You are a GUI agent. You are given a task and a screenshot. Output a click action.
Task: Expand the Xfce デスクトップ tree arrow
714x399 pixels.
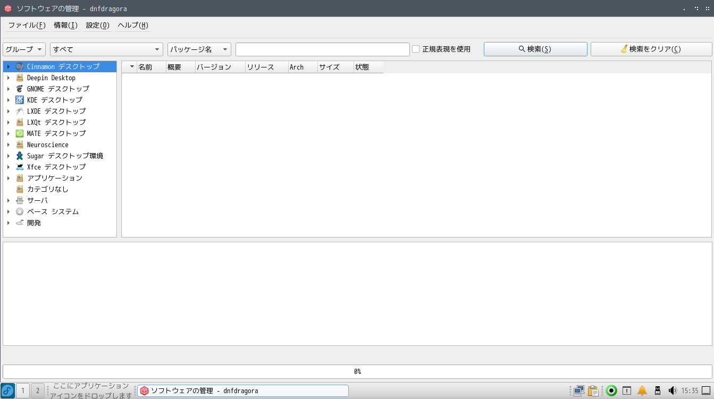pos(9,167)
